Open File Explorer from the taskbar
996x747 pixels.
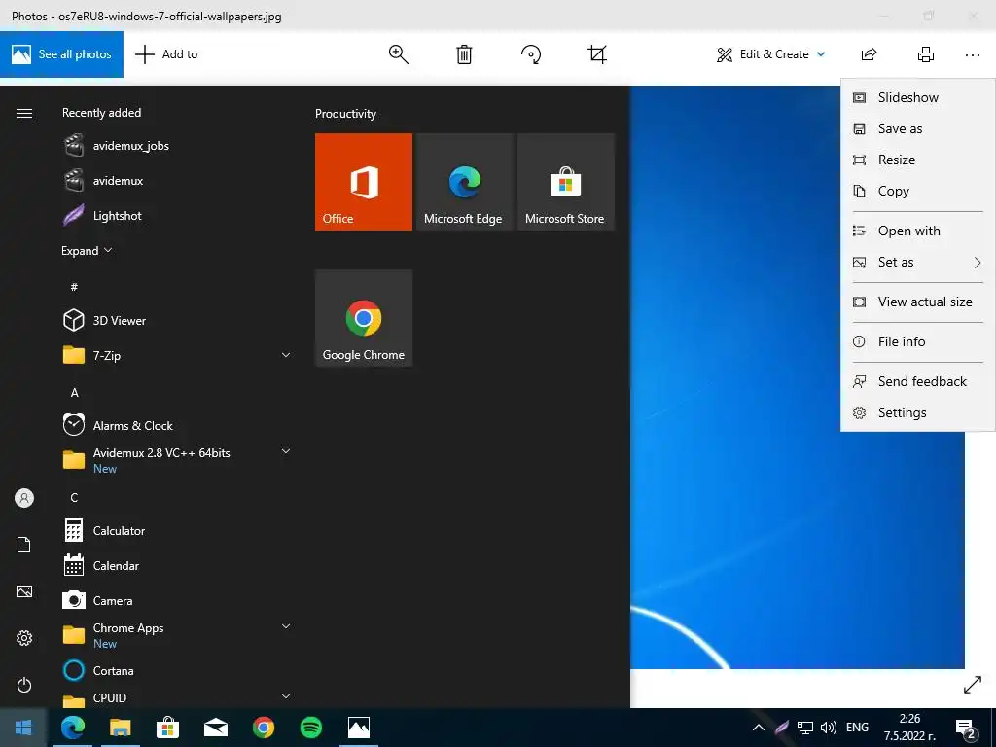coord(120,728)
